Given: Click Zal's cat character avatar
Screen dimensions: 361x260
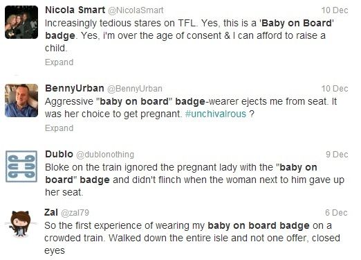Looking at the screenshot, I should coord(21,224).
